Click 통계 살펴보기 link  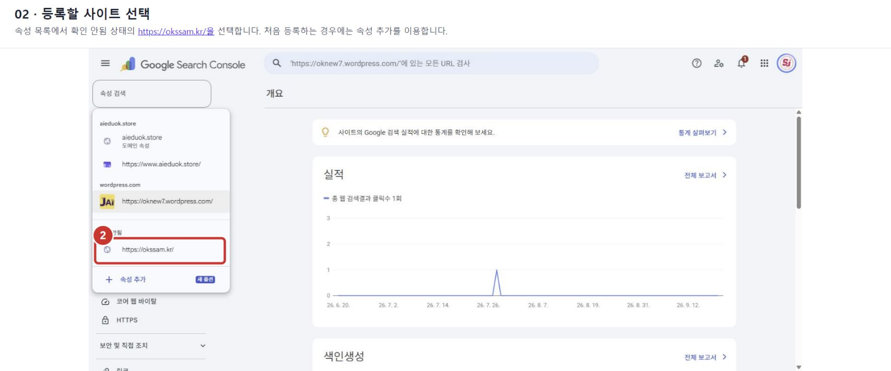[x=697, y=133]
